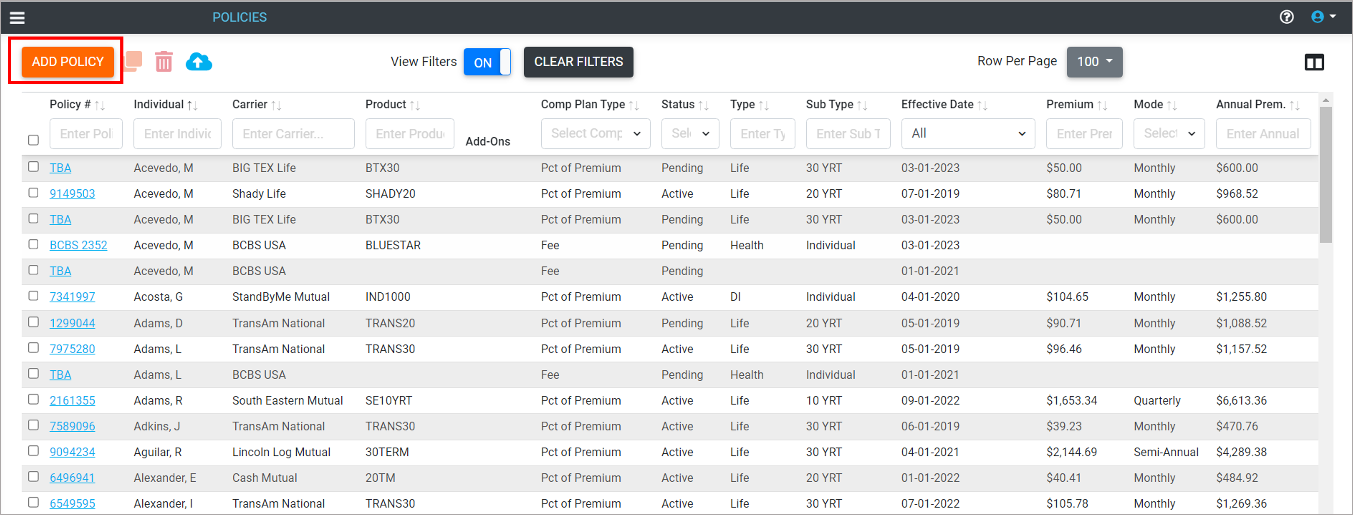Image resolution: width=1353 pixels, height=515 pixels.
Task: Open policy link 7341997
Action: [x=72, y=297]
